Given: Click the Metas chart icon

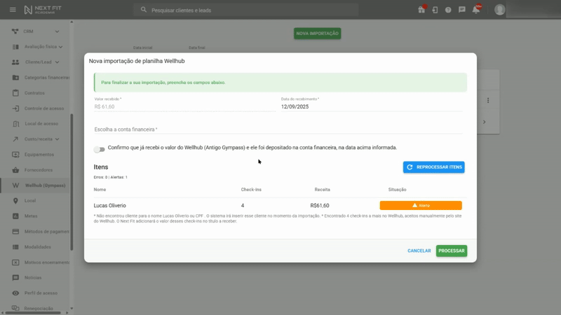Looking at the screenshot, I should pyautogui.click(x=15, y=216).
